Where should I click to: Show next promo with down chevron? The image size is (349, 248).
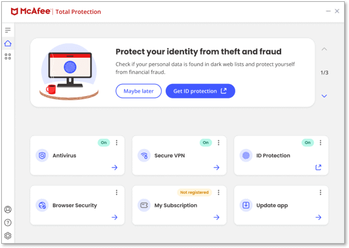tap(324, 96)
